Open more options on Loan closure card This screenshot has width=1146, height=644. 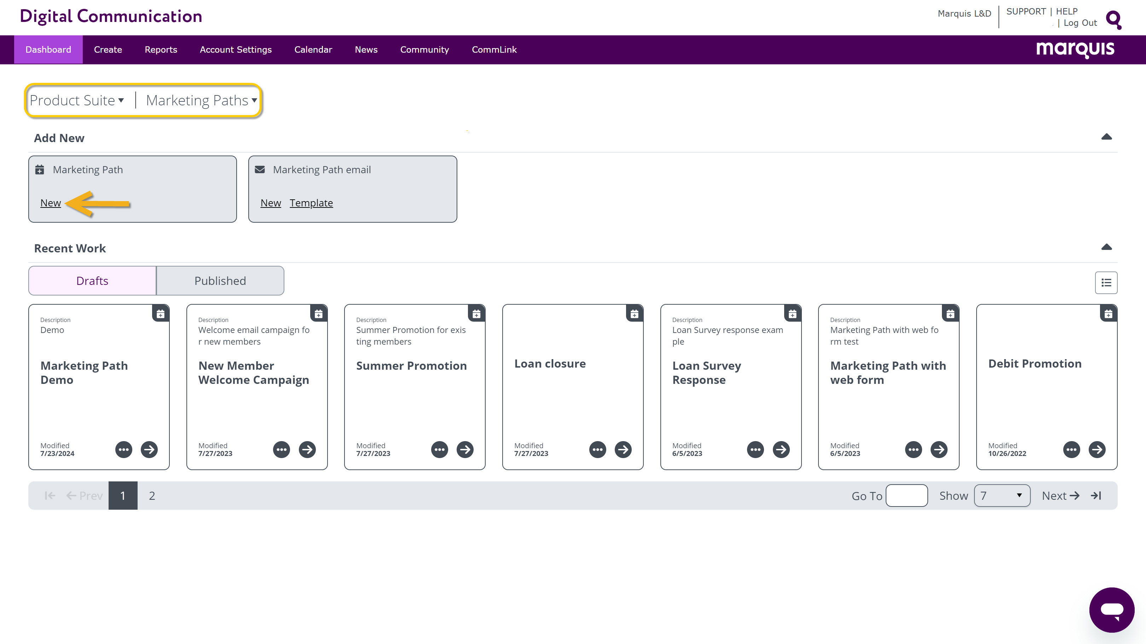[x=597, y=449]
